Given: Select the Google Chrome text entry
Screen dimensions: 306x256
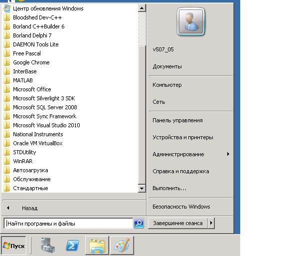Looking at the screenshot, I should pyautogui.click(x=31, y=62).
